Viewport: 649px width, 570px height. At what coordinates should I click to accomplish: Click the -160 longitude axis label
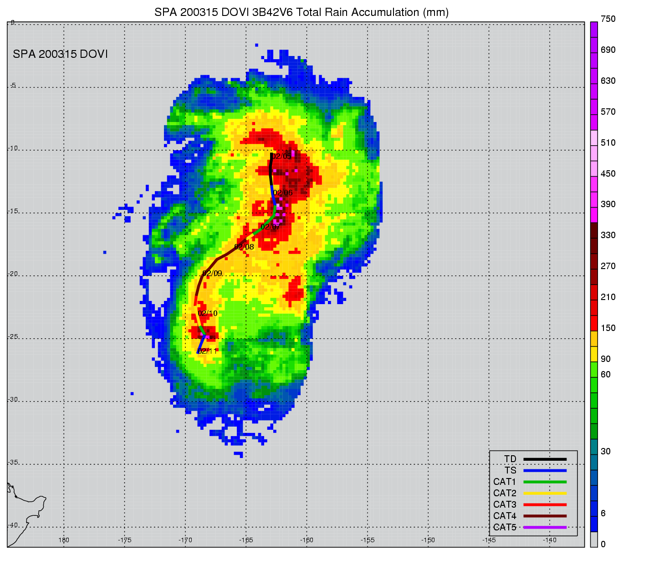point(307,540)
